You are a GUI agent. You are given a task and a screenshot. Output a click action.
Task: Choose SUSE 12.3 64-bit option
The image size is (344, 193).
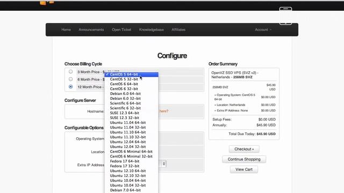point(131,113)
